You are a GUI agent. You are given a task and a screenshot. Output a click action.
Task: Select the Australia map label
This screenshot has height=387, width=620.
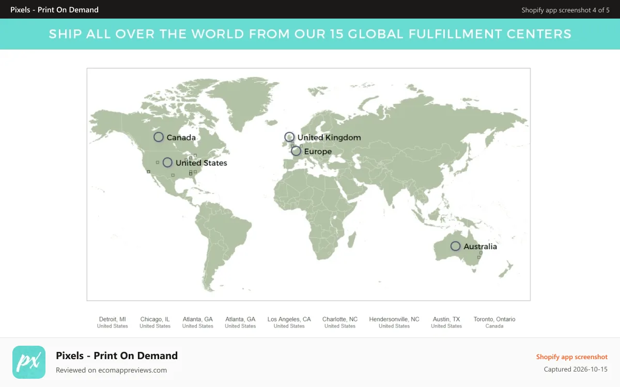click(x=481, y=247)
